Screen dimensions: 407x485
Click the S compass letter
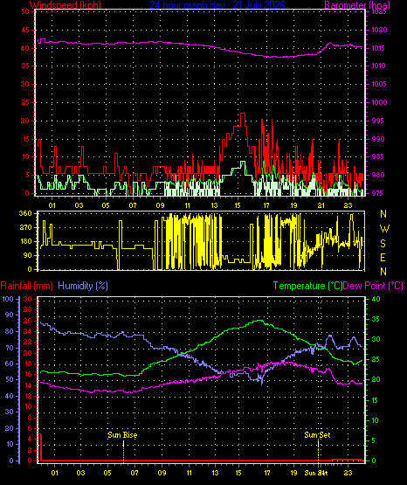383,244
